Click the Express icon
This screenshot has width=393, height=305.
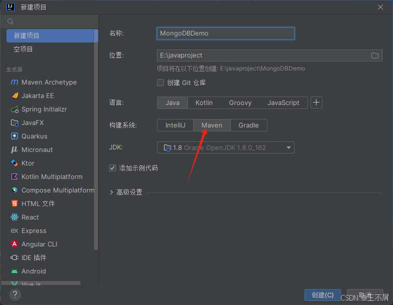click(x=14, y=230)
